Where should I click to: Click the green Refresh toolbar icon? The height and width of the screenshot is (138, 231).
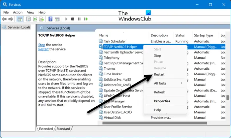point(35,19)
